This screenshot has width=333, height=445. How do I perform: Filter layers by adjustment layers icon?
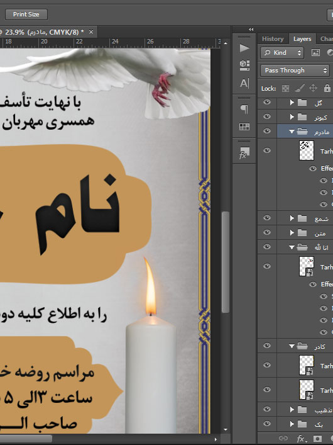point(330,52)
